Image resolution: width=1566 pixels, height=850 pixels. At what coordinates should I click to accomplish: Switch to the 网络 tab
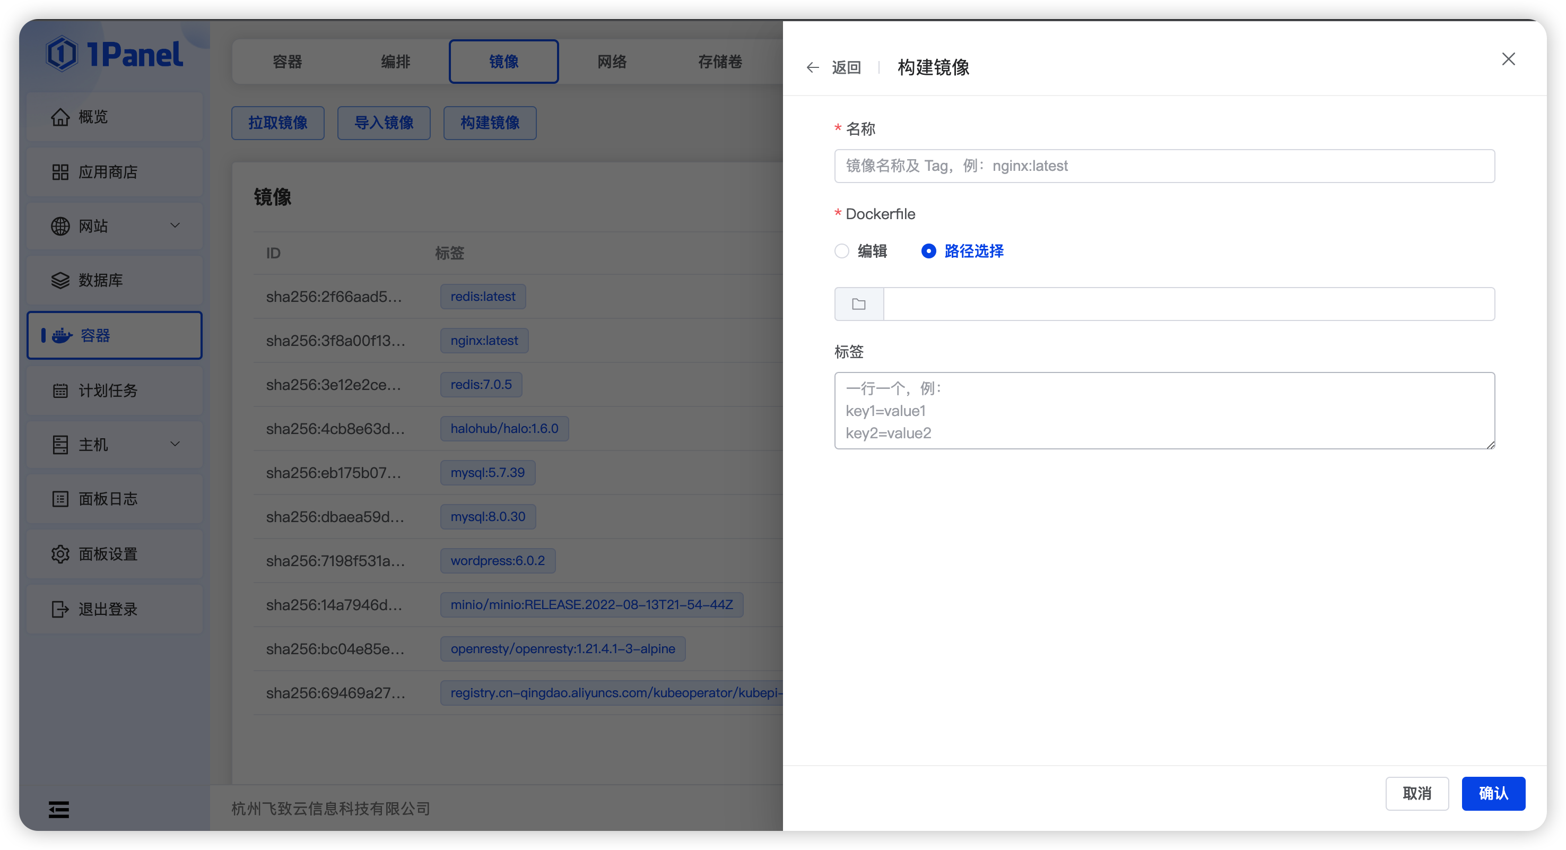pyautogui.click(x=612, y=61)
